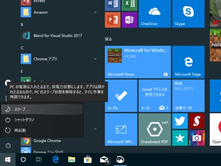Open Chrome アプリ folder
Image resolution: width=221 pixels, height=166 pixels.
tap(59, 59)
